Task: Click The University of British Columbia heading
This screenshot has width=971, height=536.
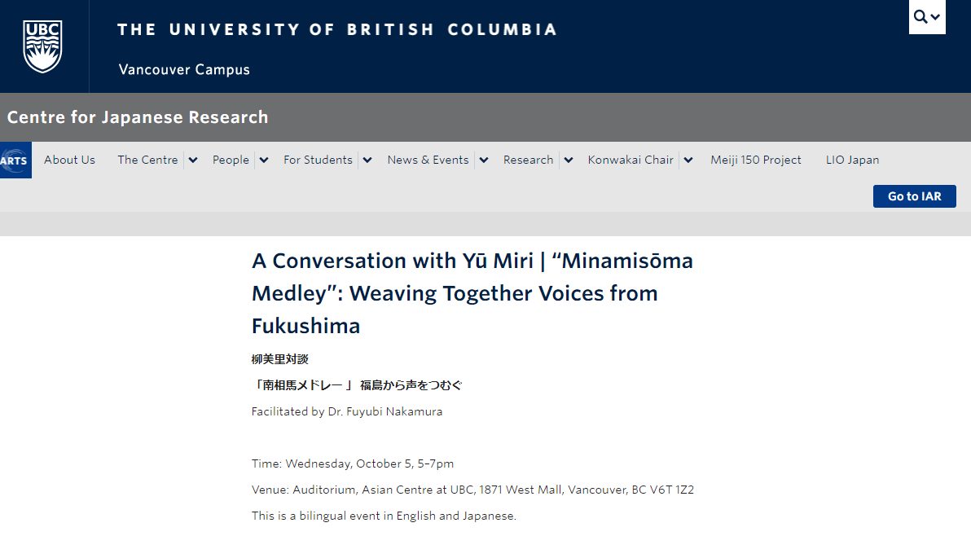Action: coord(337,29)
